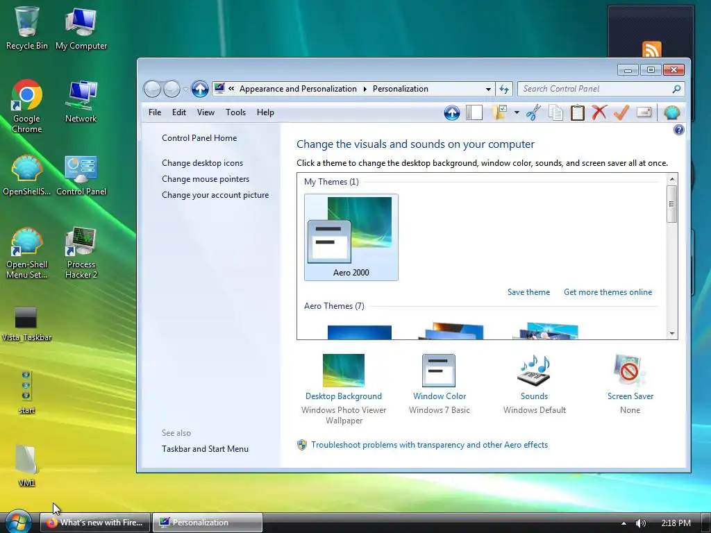711x533 pixels.
Task: Click the orange checkmark Properties icon
Action: click(621, 112)
